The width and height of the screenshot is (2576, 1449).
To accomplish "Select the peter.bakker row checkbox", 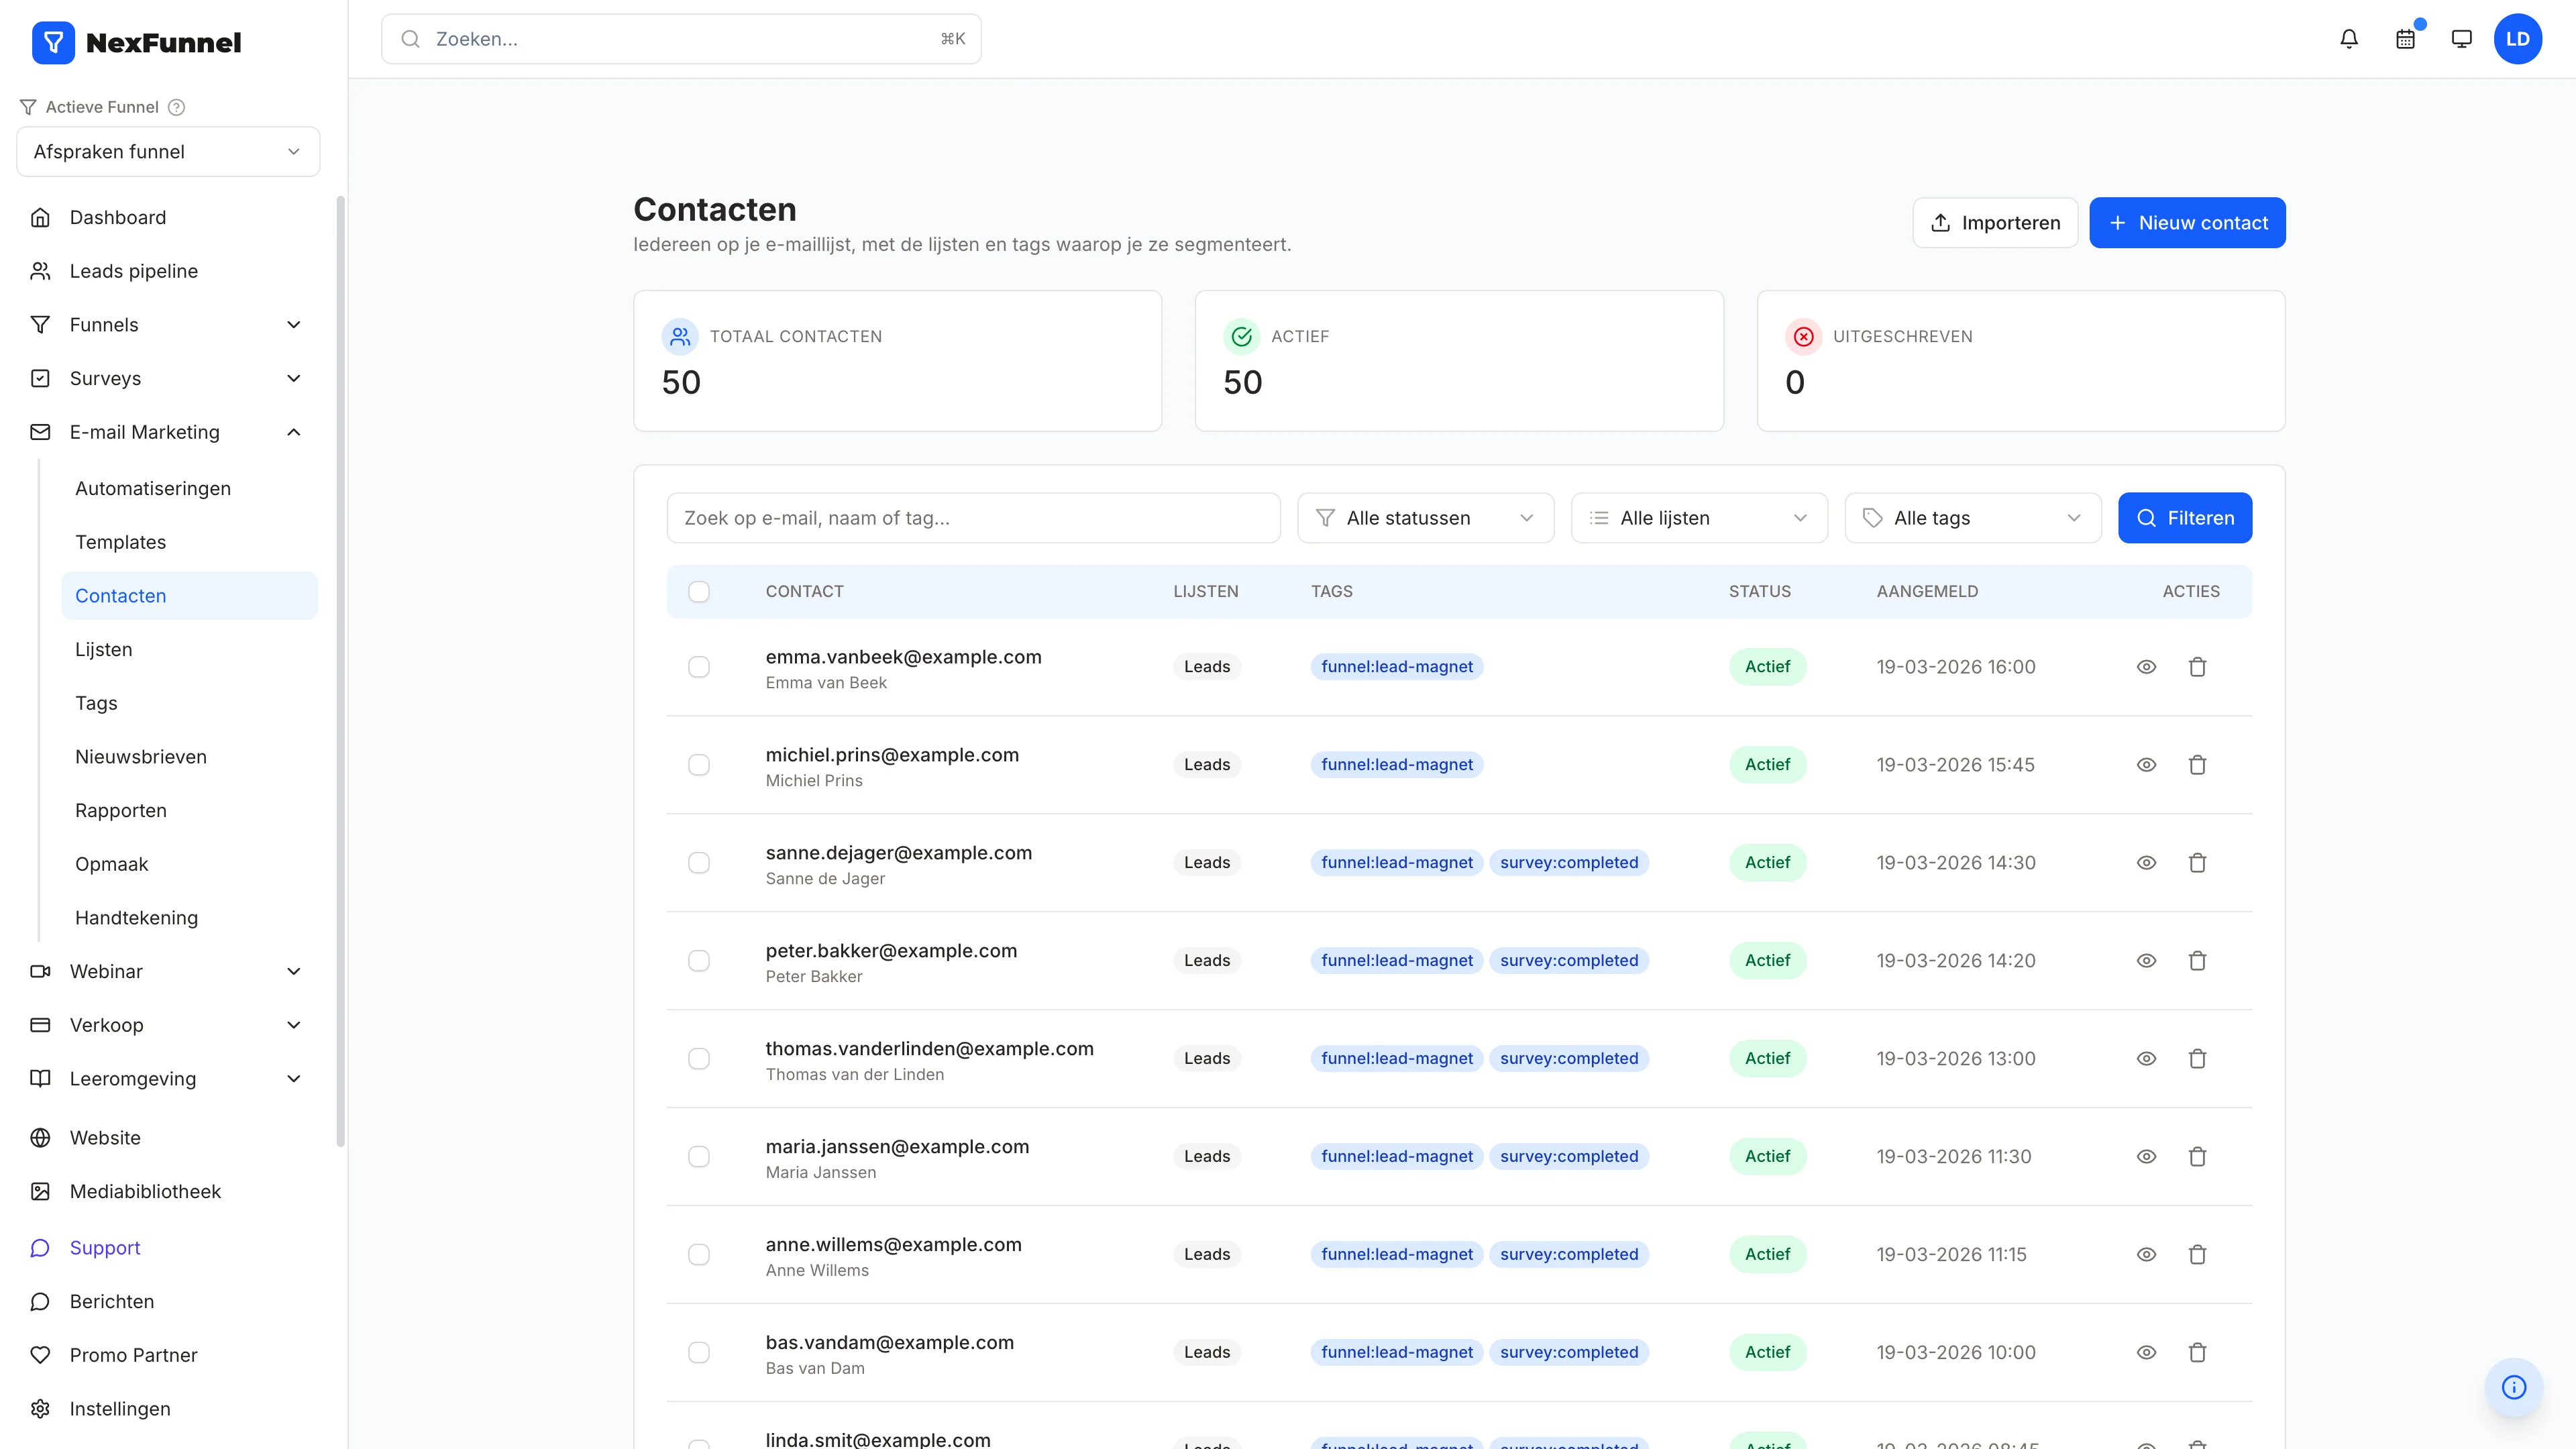I will point(699,961).
